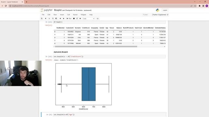Click the Jupyter logo
This screenshot has width=209, height=117.
tap(46, 10)
